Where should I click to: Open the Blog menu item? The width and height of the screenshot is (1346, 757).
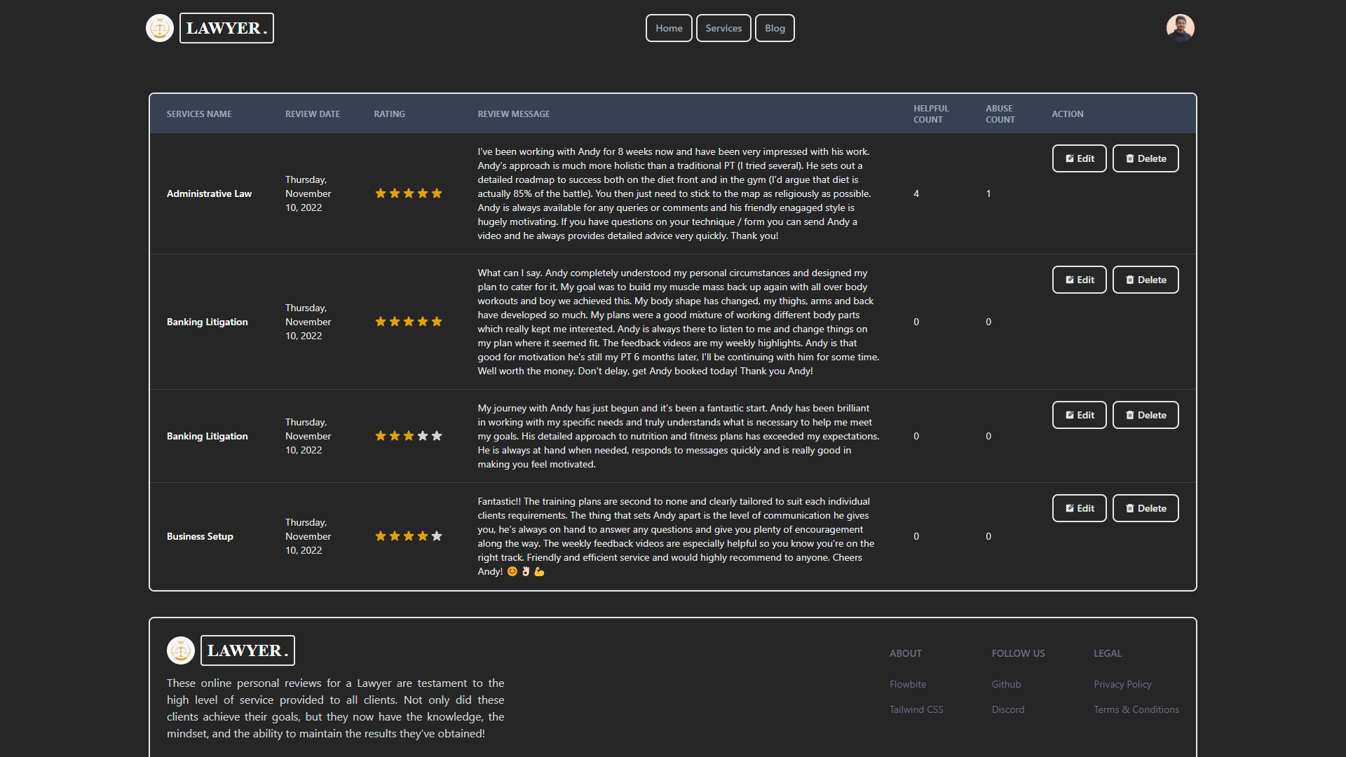pos(775,28)
